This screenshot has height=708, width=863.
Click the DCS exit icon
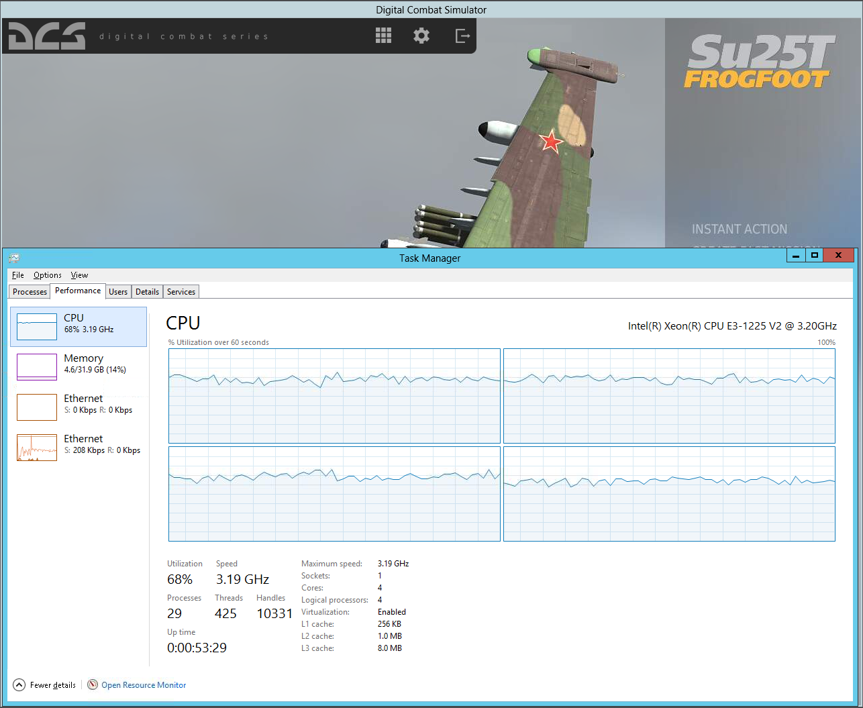tap(462, 36)
